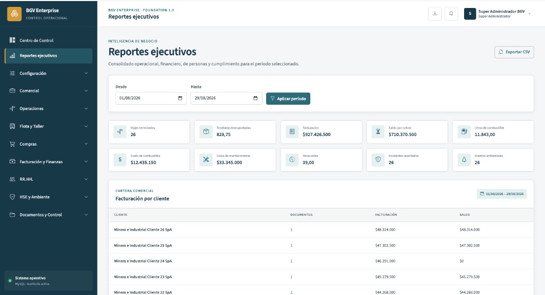545x295 pixels.
Task: Click the Saldo por cobrar hourglass icon
Action: [378, 131]
